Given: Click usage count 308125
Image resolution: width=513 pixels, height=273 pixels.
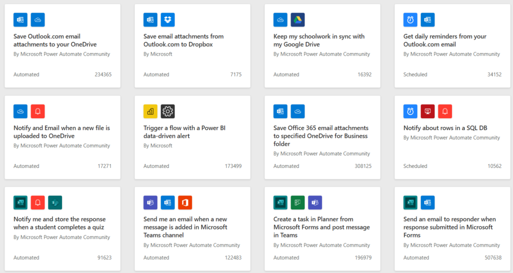Looking at the screenshot, I should coord(363,166).
